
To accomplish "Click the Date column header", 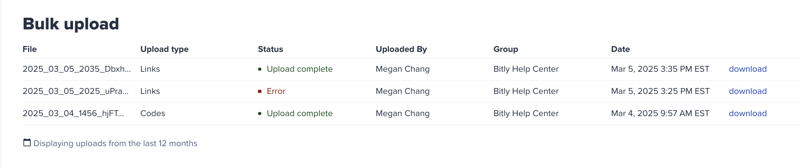I will tap(620, 49).
